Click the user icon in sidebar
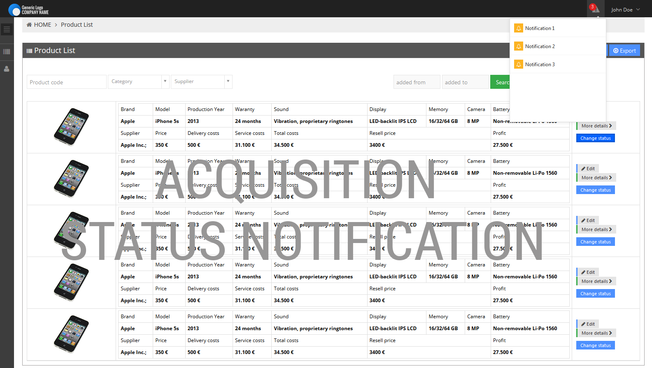Viewport: 652px width, 368px height. pyautogui.click(x=7, y=69)
